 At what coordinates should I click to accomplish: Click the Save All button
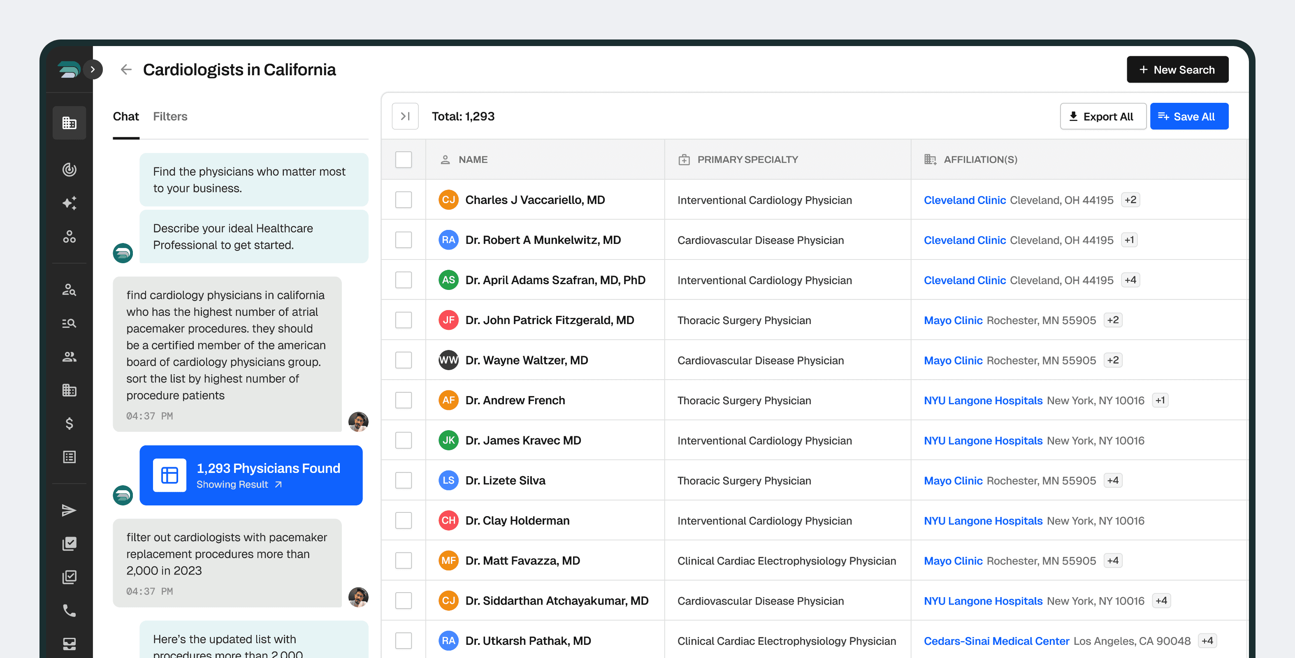(x=1189, y=117)
